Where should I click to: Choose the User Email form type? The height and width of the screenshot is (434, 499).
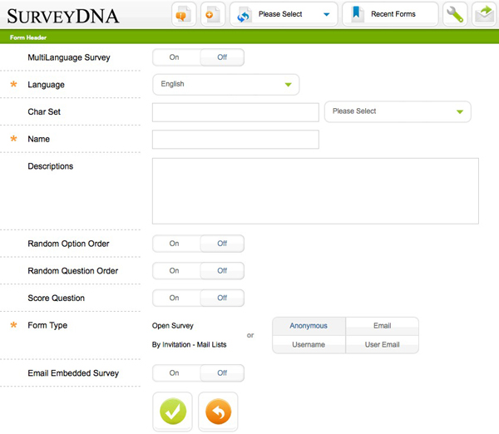(x=382, y=344)
